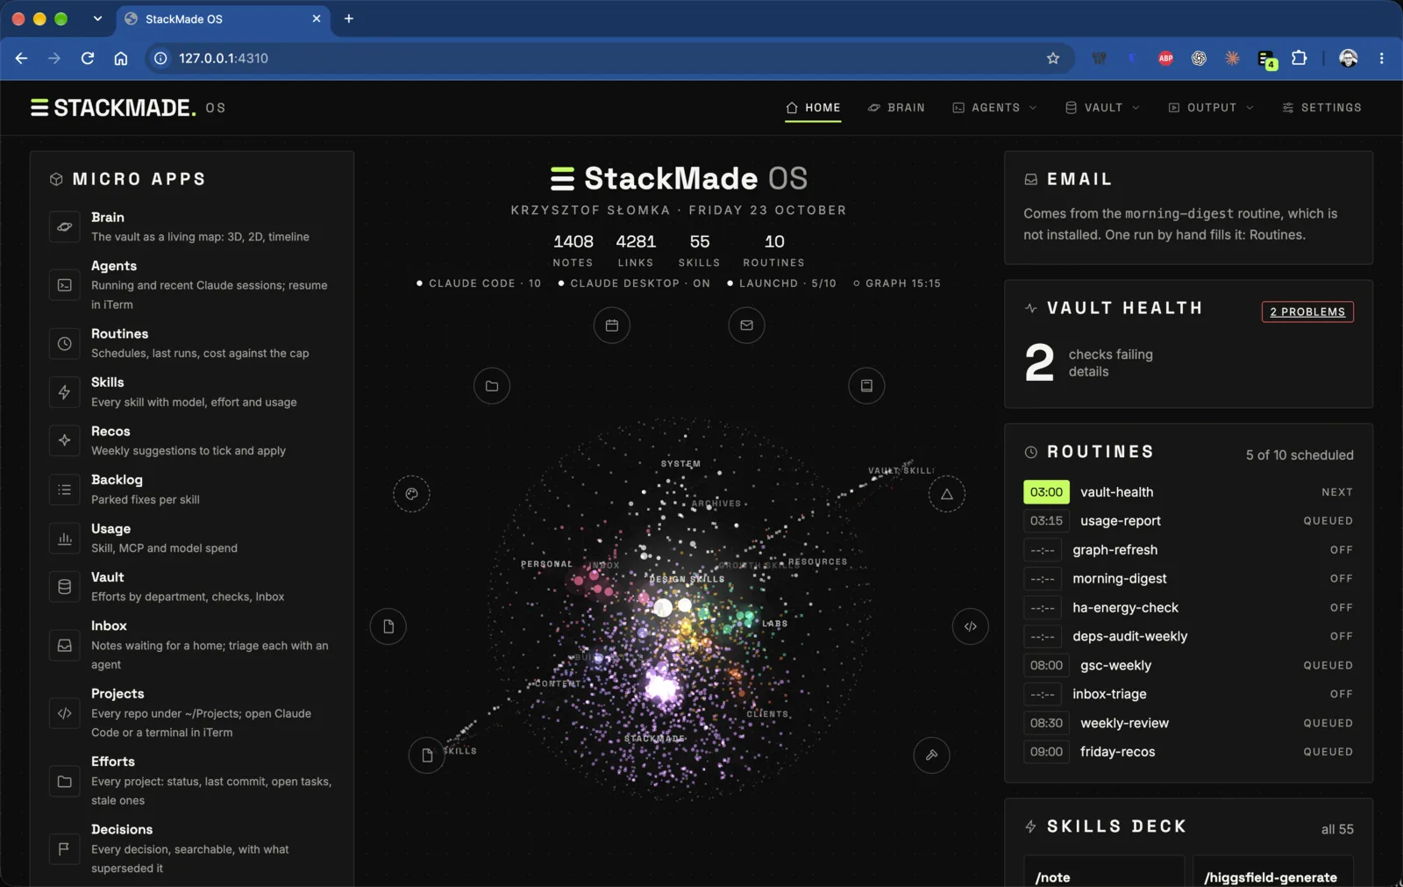Toggle the OFF state of ha-energy-check routine
The height and width of the screenshot is (887, 1403).
(x=1341, y=608)
